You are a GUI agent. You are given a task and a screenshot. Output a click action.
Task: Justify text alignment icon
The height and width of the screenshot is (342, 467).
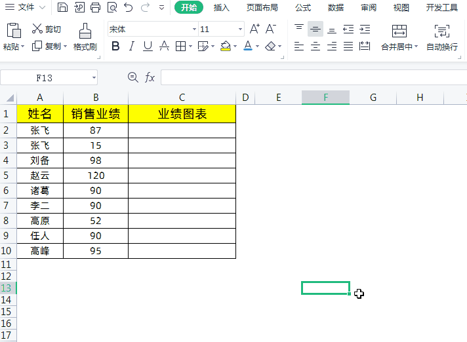[x=348, y=46]
